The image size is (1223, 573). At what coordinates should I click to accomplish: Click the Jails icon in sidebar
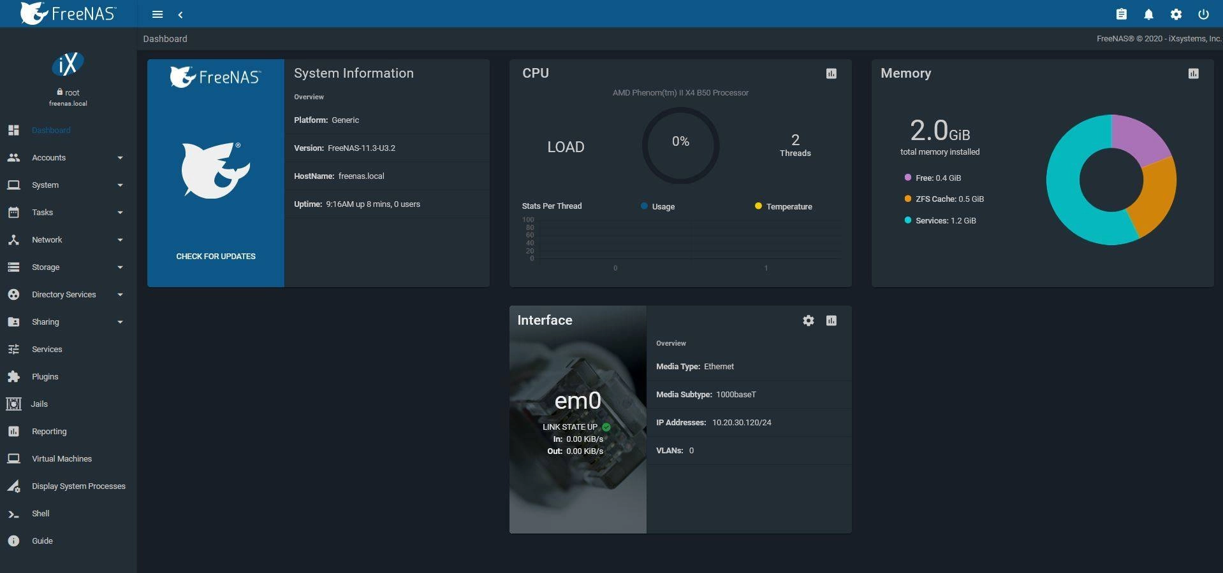click(13, 404)
